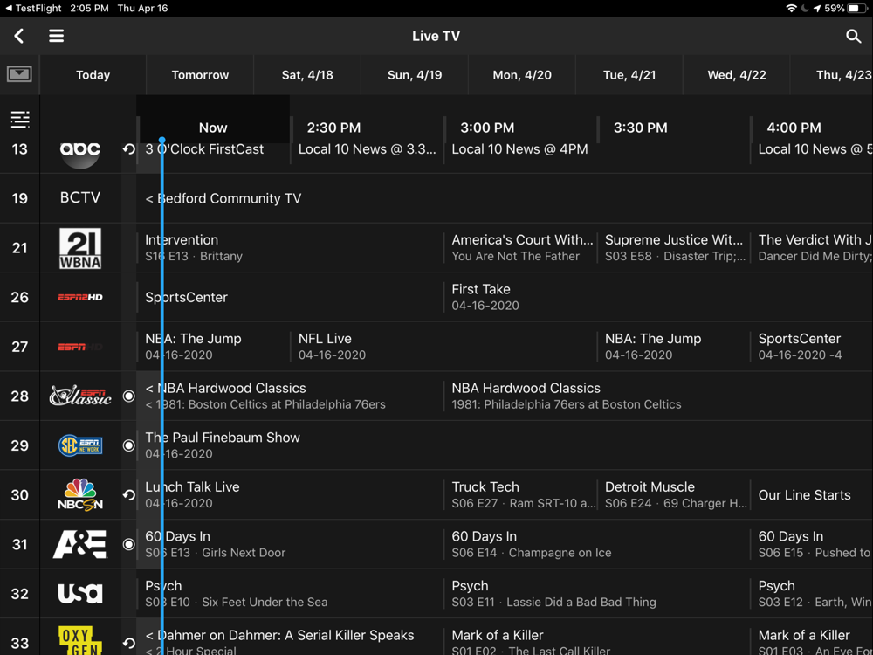Select the Oxygen channel logo

click(x=80, y=640)
